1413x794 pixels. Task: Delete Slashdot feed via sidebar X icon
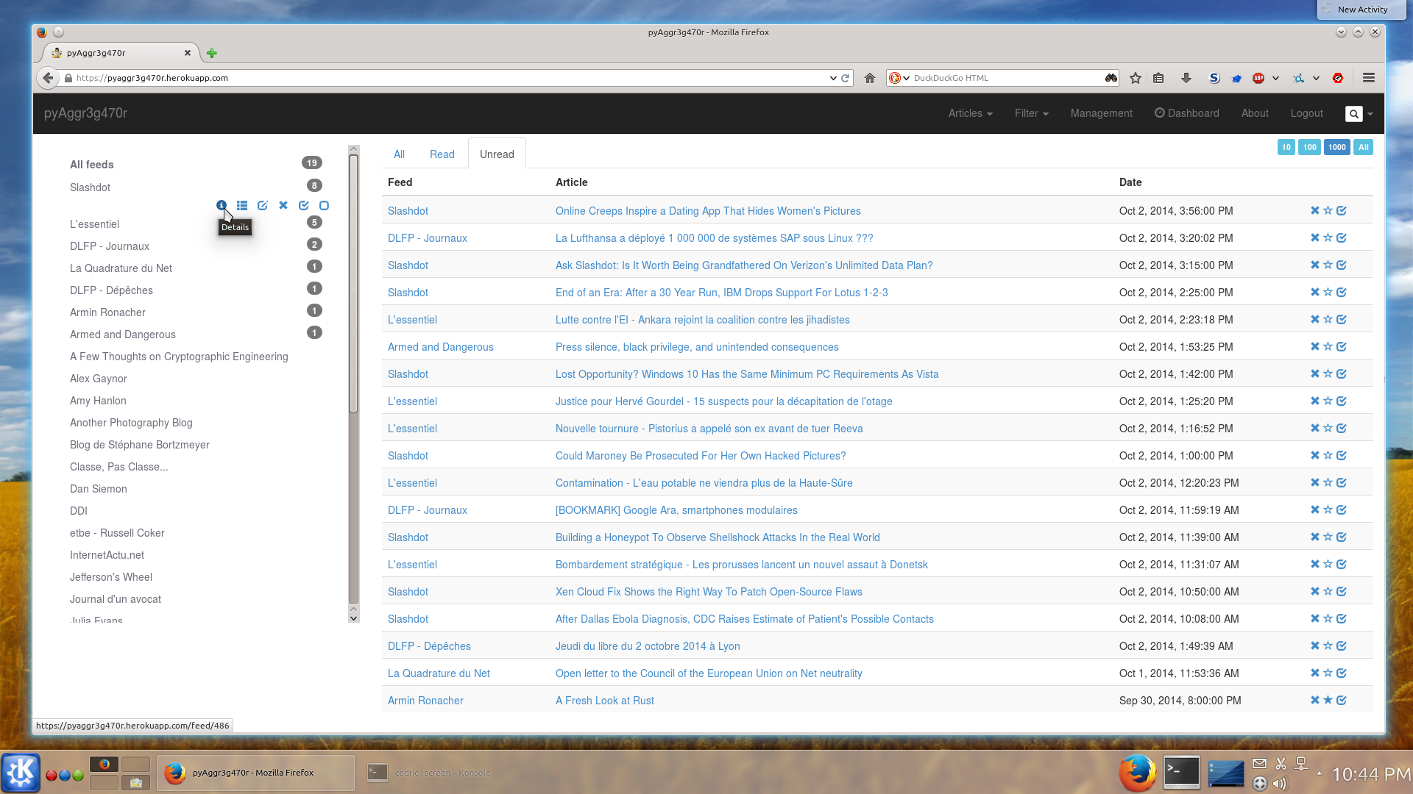point(283,206)
